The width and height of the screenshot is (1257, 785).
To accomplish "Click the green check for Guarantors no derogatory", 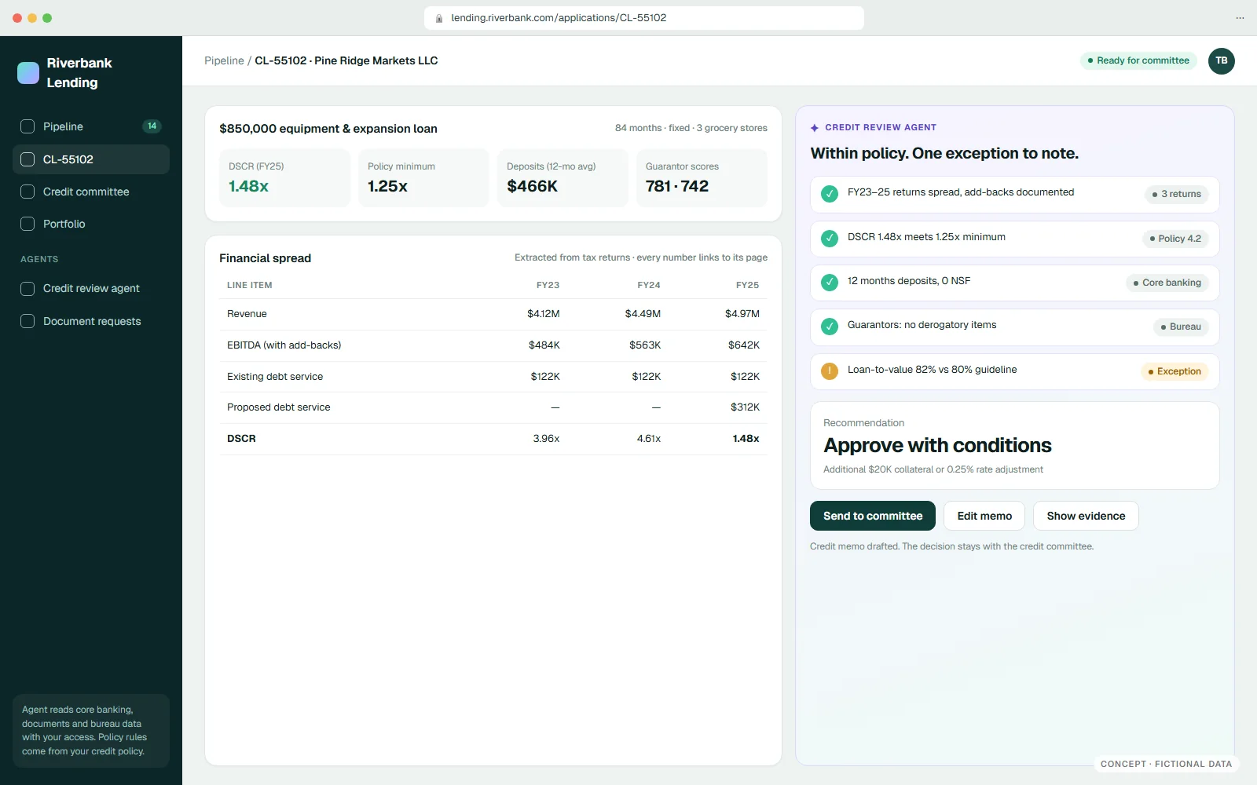I will (830, 326).
